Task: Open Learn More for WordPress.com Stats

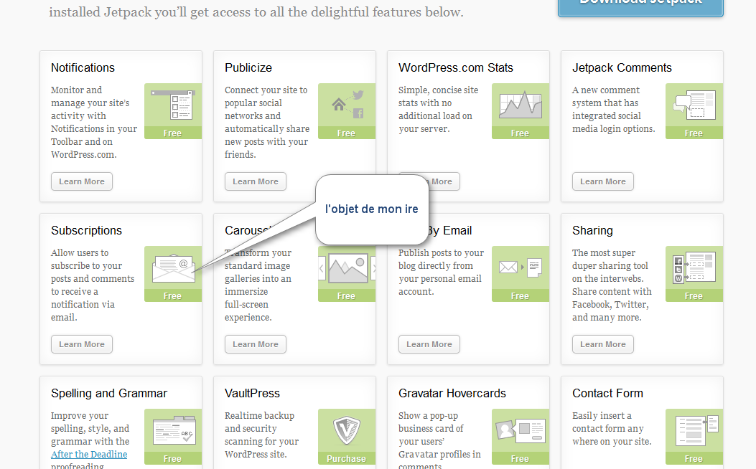Action: pos(444,181)
